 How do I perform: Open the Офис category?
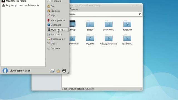tap(58, 44)
